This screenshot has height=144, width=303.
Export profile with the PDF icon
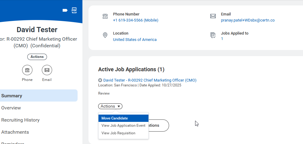[74, 10]
